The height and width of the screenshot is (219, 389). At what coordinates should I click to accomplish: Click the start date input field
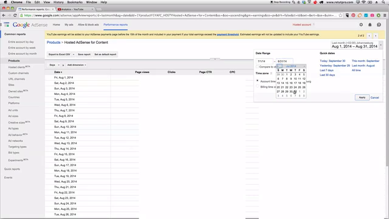point(264,61)
